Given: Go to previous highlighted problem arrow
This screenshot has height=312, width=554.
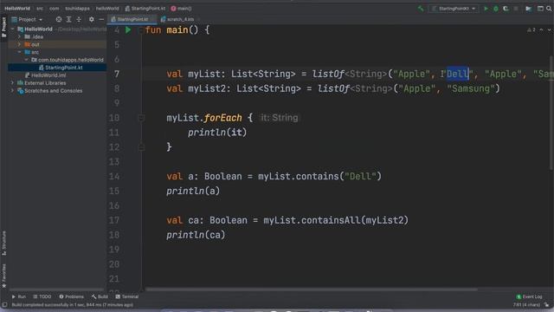Looking at the screenshot, I should click(541, 30).
